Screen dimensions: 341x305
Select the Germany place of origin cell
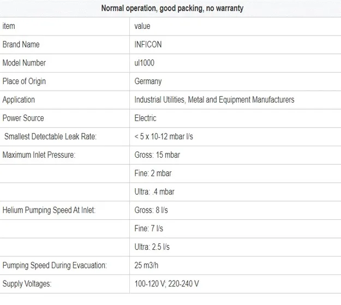pos(148,81)
